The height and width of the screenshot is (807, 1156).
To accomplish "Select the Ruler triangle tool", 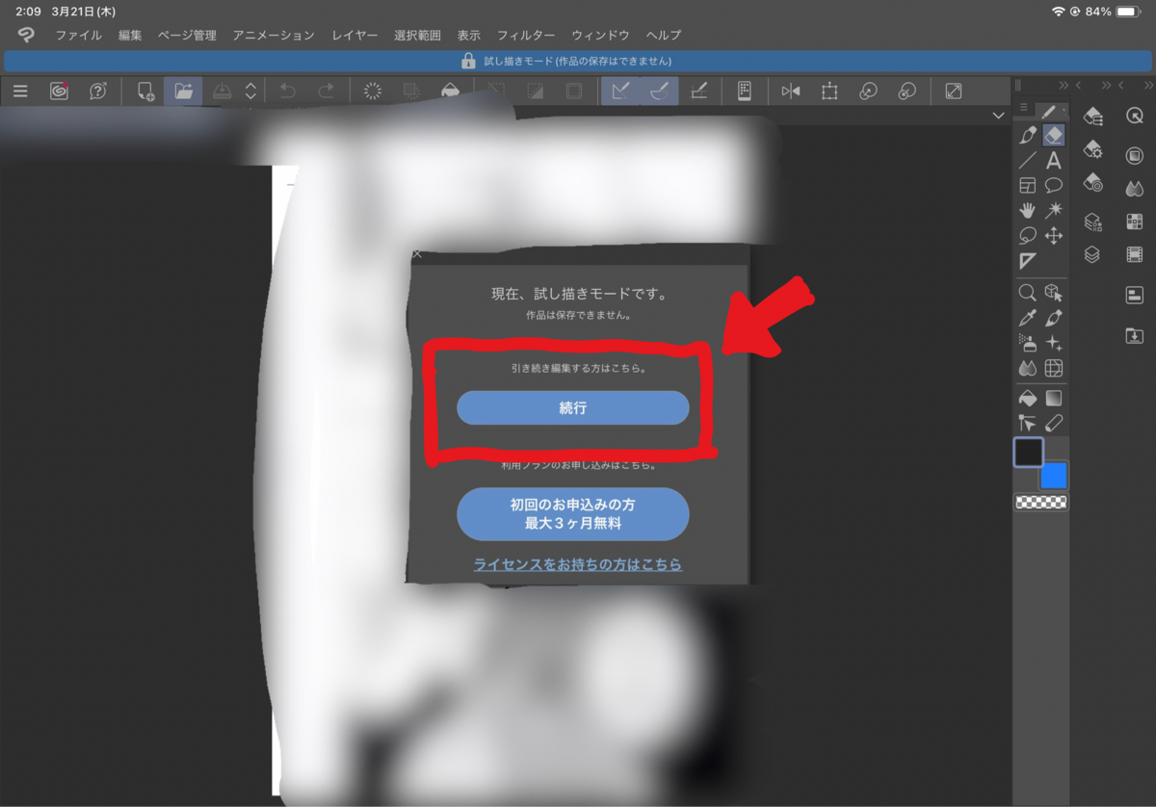I will tap(1028, 261).
